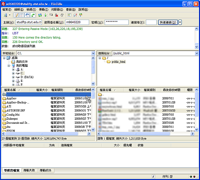Sort local list by 檔案大小 column
This screenshot has height=180, width=200.
pos(39,90)
